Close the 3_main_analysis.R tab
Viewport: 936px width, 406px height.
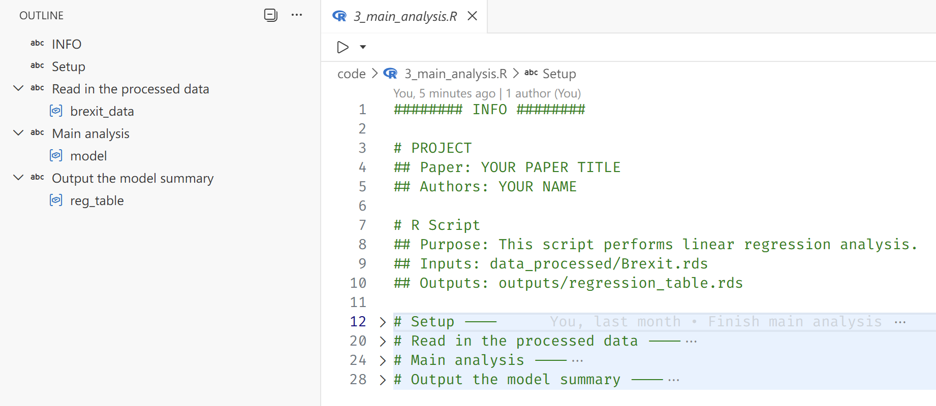click(472, 16)
